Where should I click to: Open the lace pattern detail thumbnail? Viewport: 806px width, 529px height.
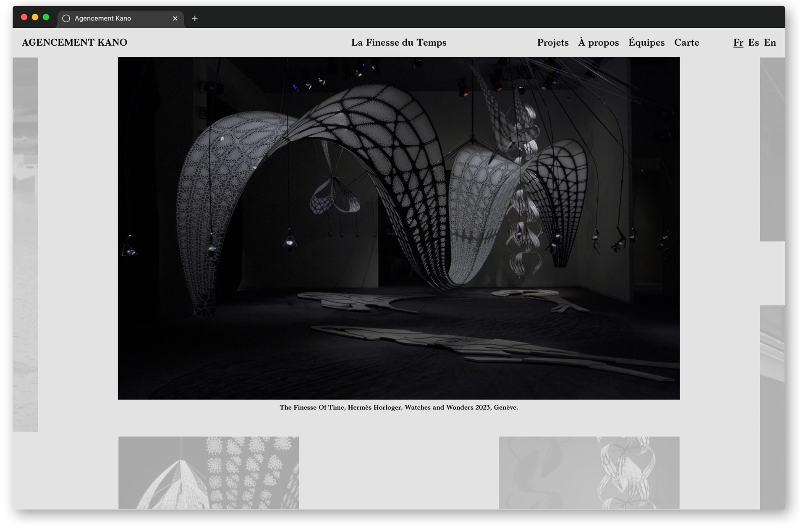pos(209,472)
